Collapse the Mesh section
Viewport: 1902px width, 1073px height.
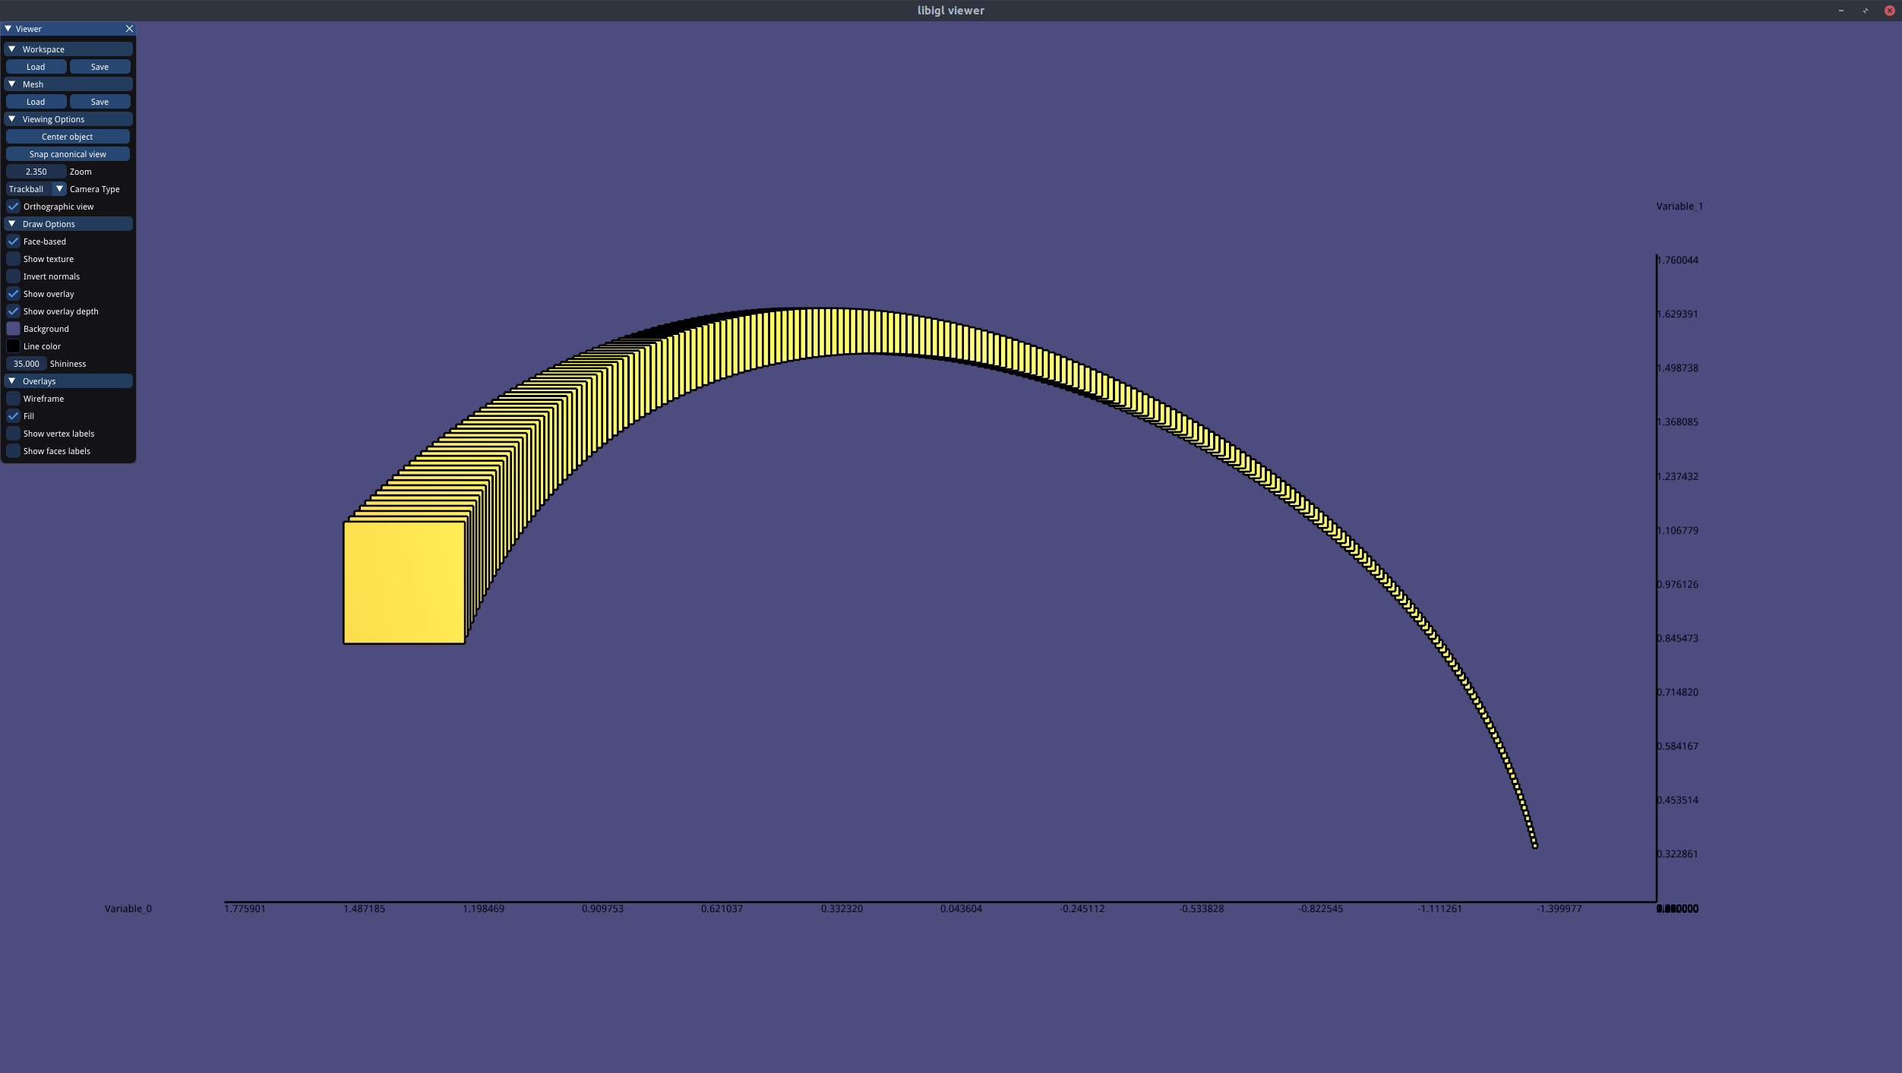pos(12,84)
